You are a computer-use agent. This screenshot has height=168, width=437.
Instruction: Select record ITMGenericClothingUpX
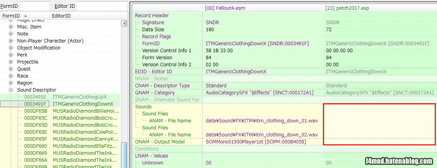click(x=60, y=97)
